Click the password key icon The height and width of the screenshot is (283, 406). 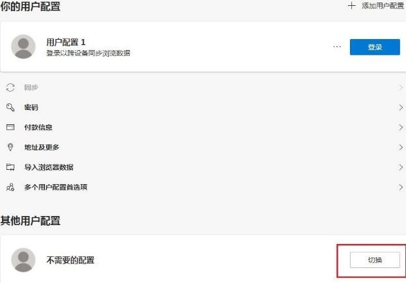coord(10,107)
